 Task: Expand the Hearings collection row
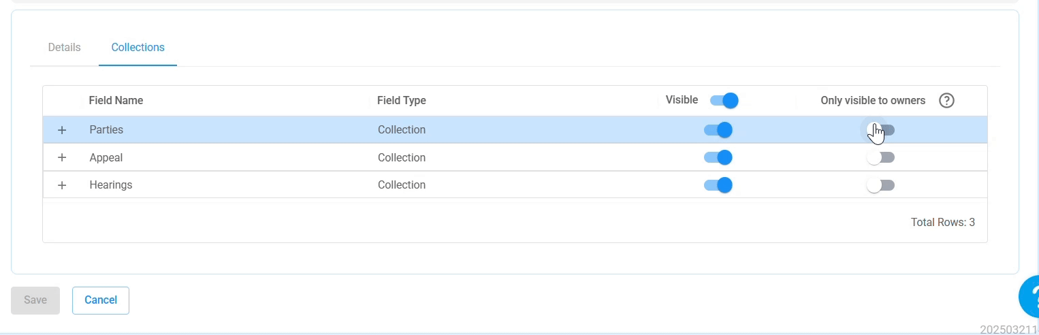62,185
